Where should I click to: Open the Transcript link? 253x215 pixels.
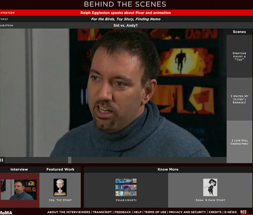pyautogui.click(x=102, y=212)
